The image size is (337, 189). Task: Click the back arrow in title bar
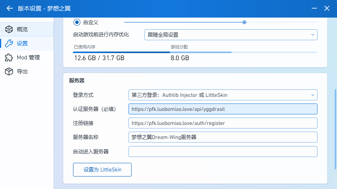[x=10, y=8]
